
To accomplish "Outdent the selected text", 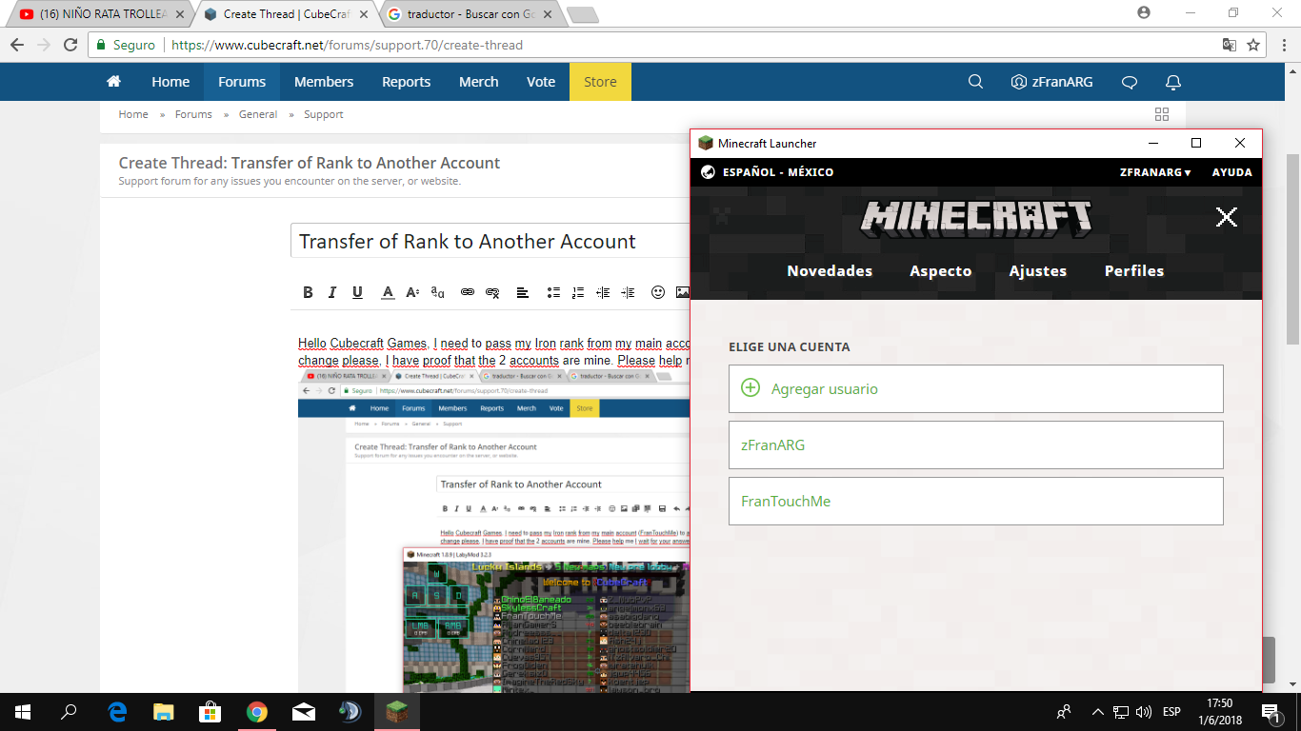I will (603, 292).
